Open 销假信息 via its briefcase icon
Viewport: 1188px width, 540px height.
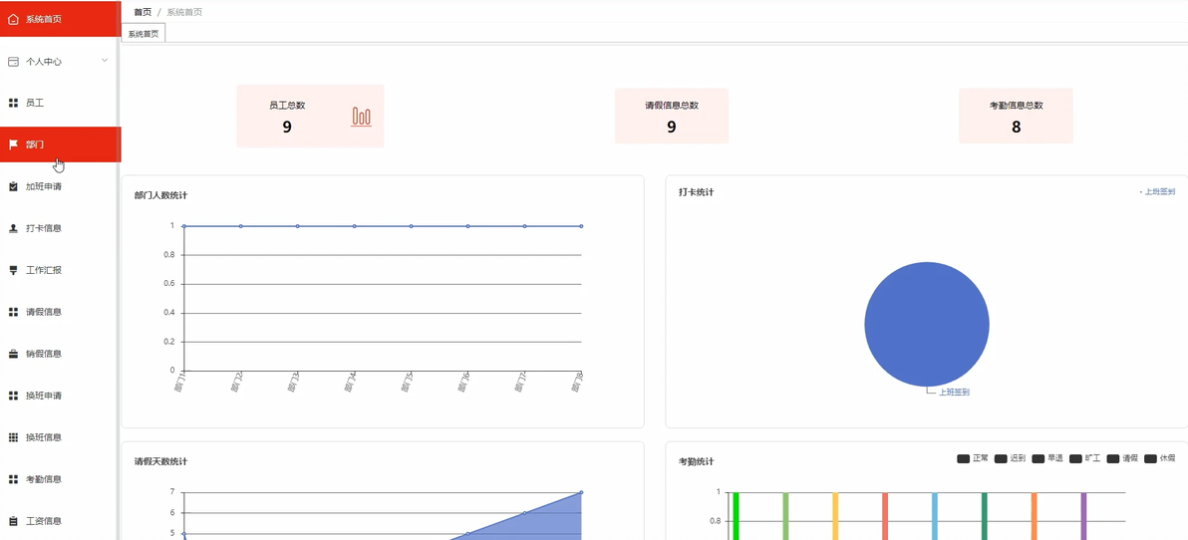13,354
